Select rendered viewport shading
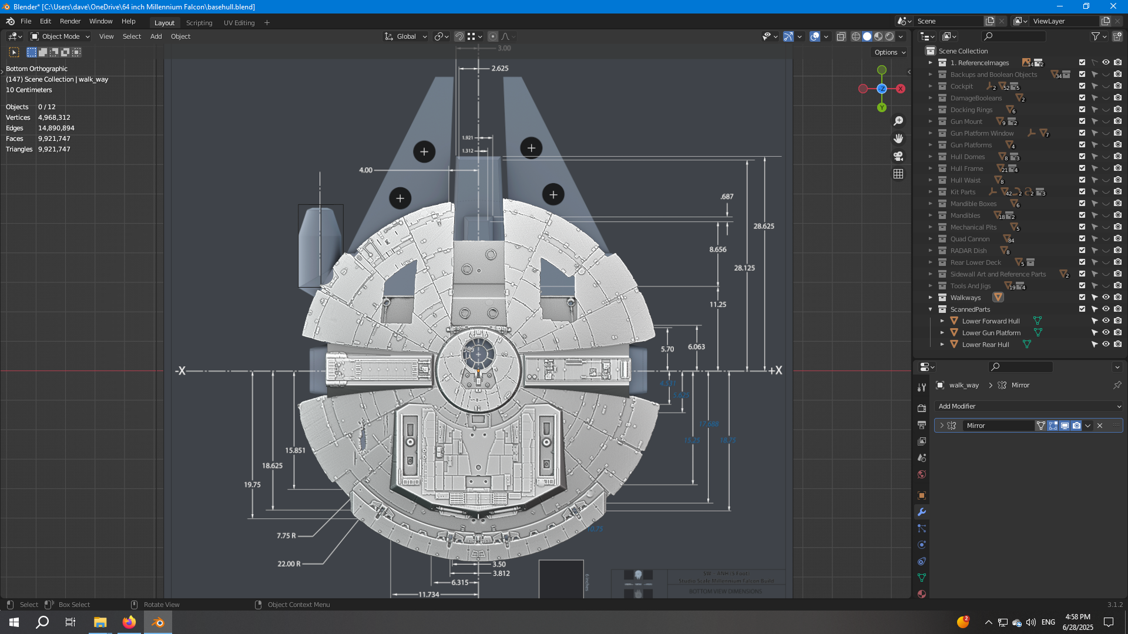Screen dimensions: 1128x634 coord(889,36)
